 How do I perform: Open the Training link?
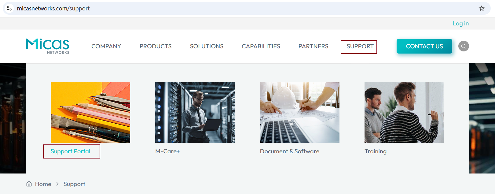[x=376, y=151]
